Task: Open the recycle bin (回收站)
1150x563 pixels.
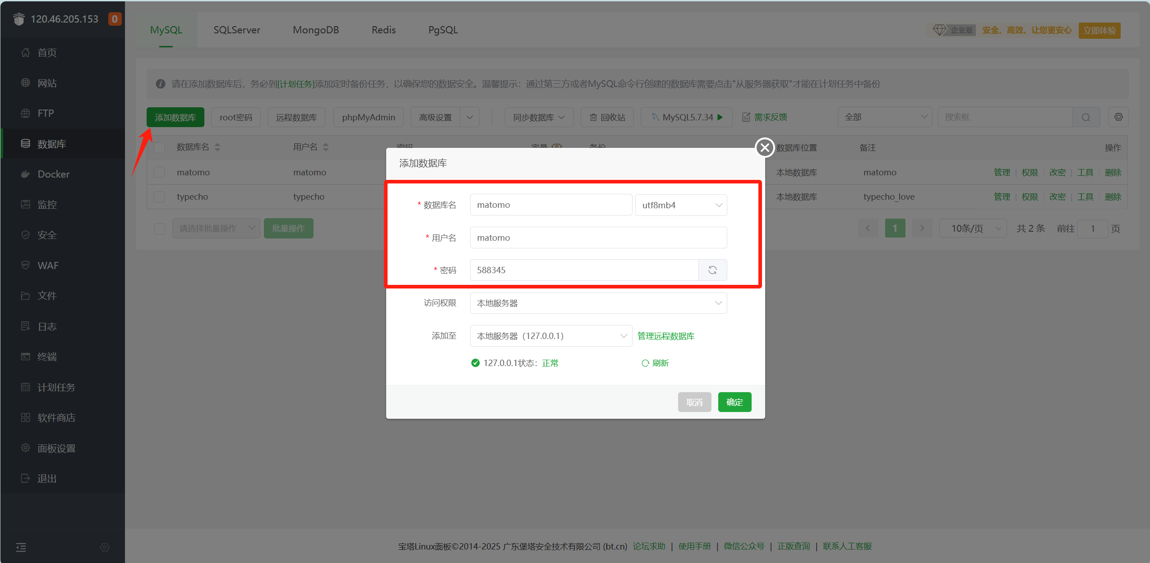Action: pos(607,117)
